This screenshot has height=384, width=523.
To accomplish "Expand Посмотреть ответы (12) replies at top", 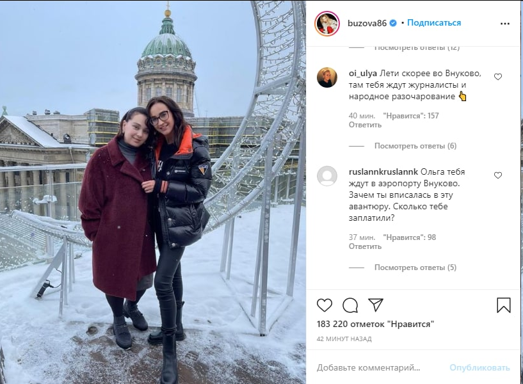I will click(417, 49).
